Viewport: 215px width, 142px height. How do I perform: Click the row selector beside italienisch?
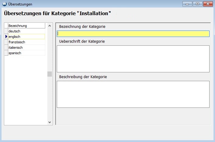click(6, 48)
